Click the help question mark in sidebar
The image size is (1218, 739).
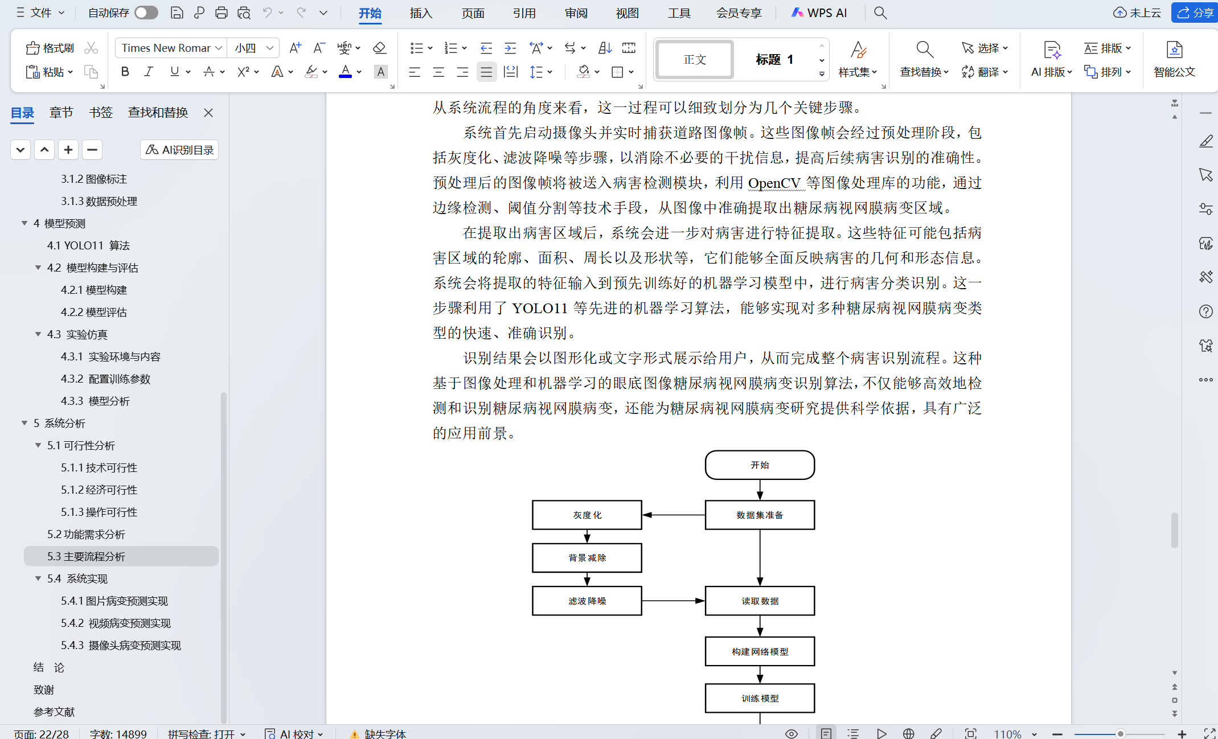click(x=1205, y=311)
